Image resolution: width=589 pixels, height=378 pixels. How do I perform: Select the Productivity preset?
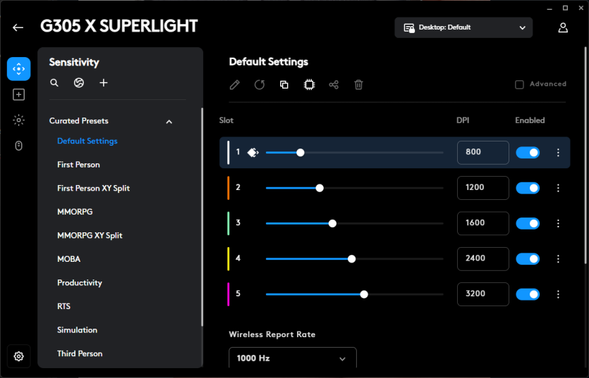(x=80, y=283)
